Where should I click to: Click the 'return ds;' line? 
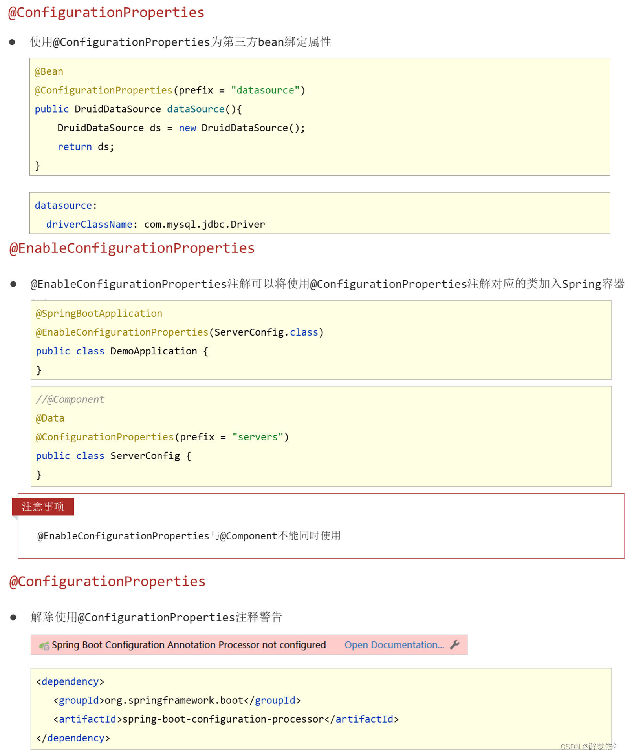coord(86,147)
